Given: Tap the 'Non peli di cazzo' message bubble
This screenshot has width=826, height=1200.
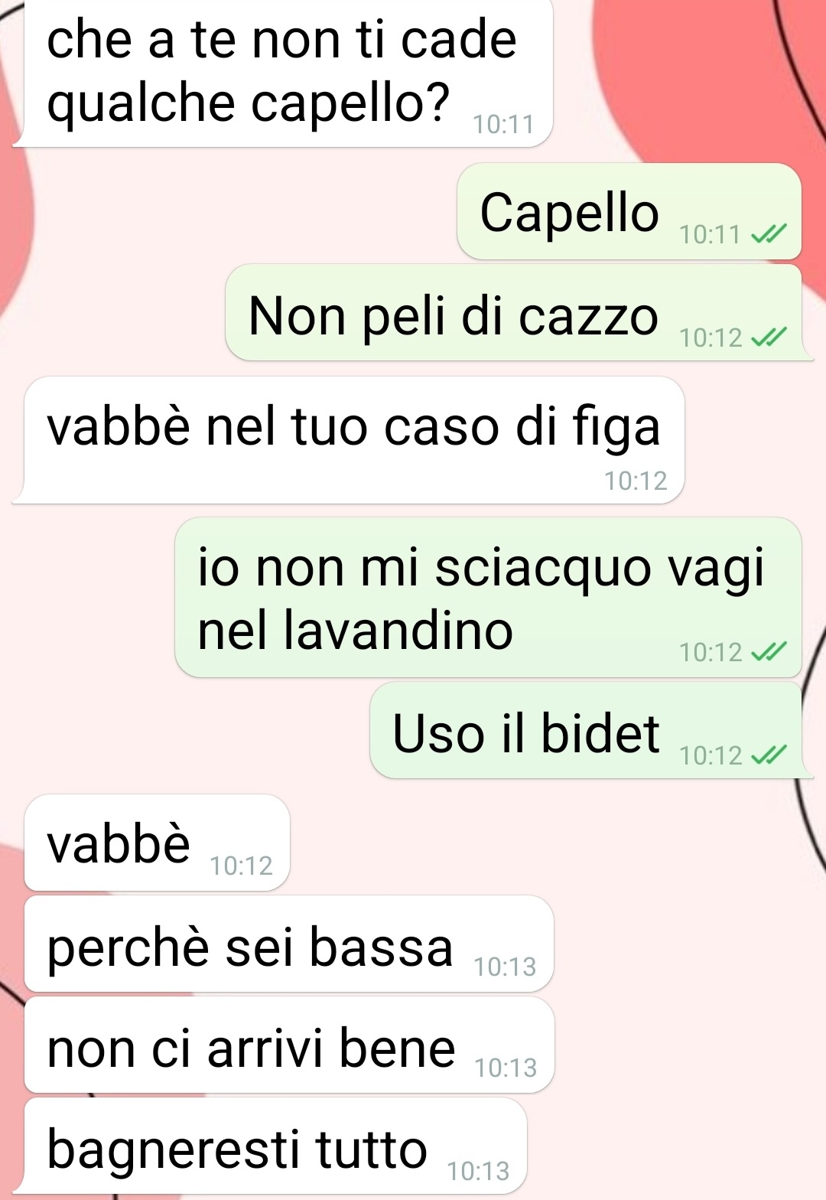Looking at the screenshot, I should point(514,312).
